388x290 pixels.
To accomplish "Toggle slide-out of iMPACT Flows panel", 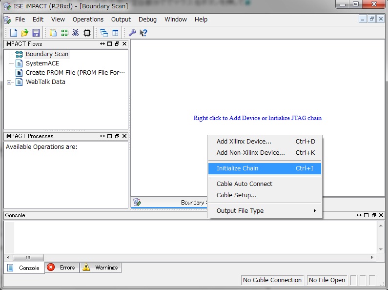I will (x=102, y=44).
